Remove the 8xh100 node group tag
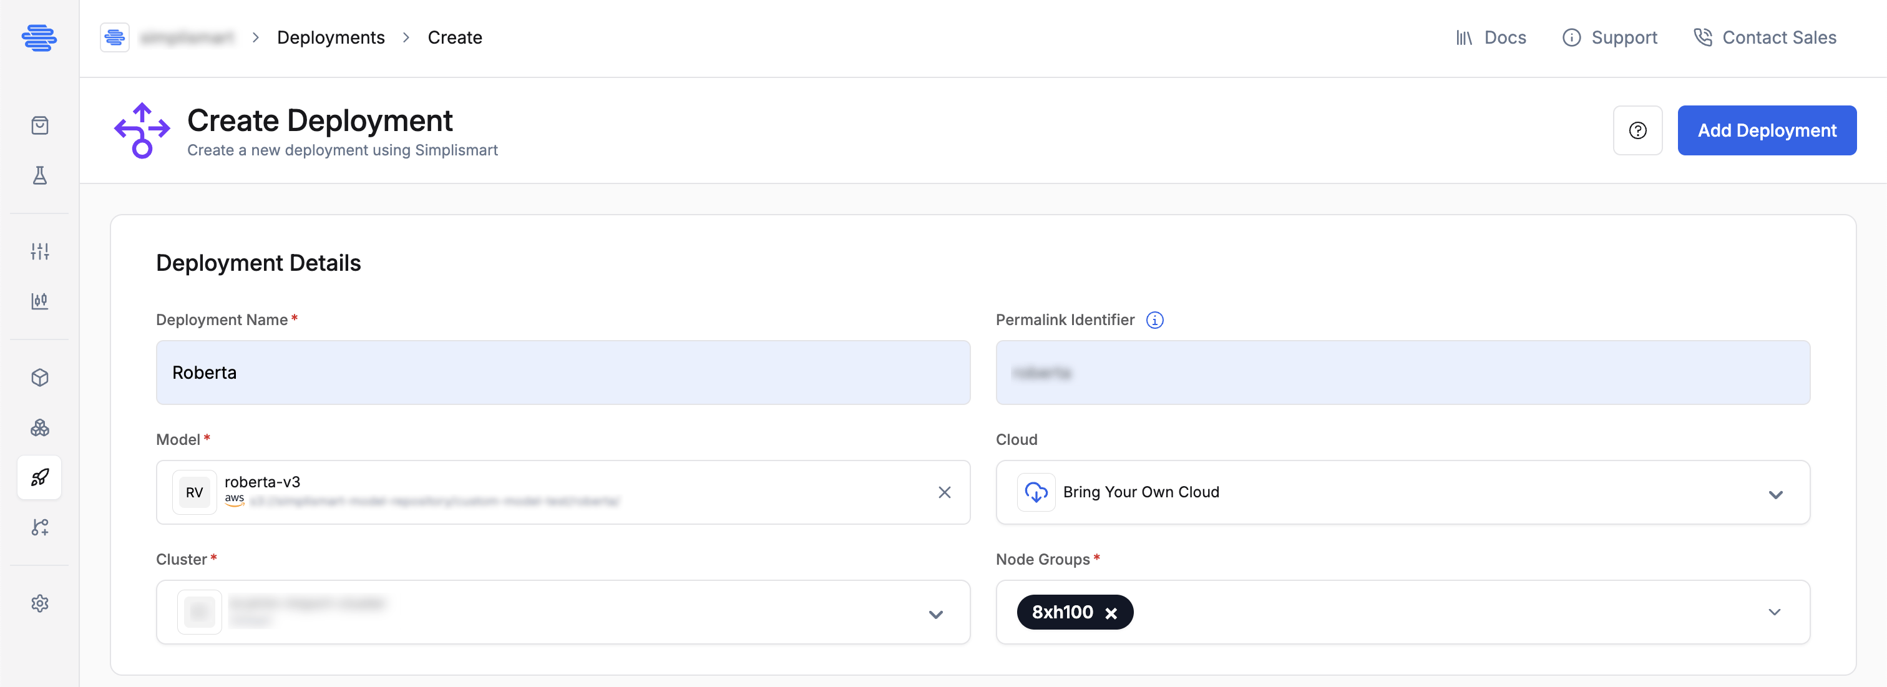1887x687 pixels. coord(1111,613)
